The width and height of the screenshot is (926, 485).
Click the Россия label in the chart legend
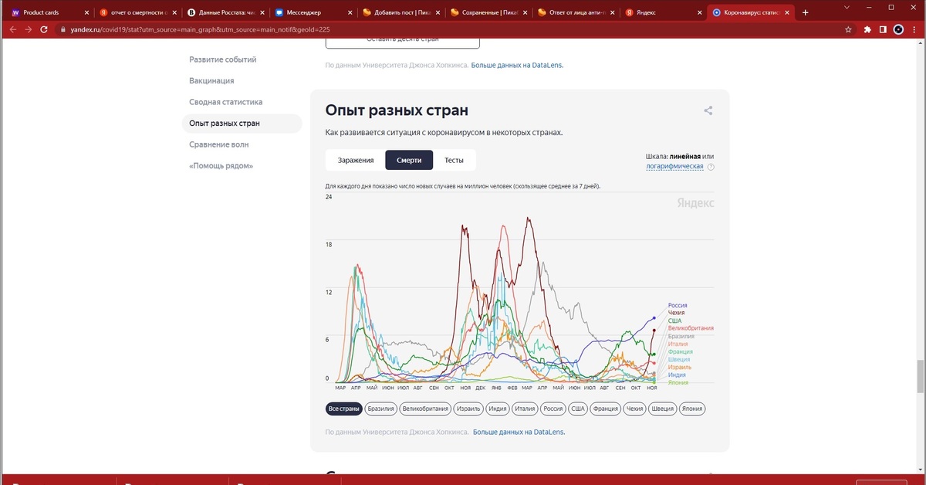pyautogui.click(x=678, y=306)
